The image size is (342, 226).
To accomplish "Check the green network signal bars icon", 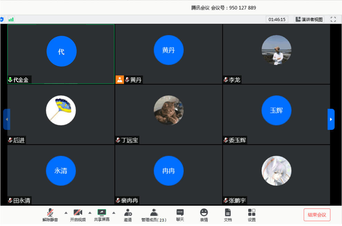I will (11, 19).
